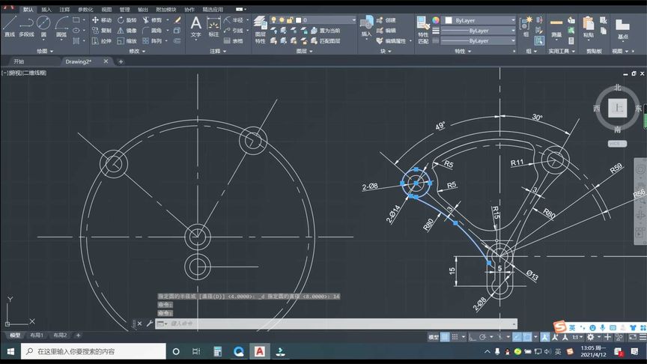
Task: Open the ByLayer color dropdown
Action: pos(480,20)
